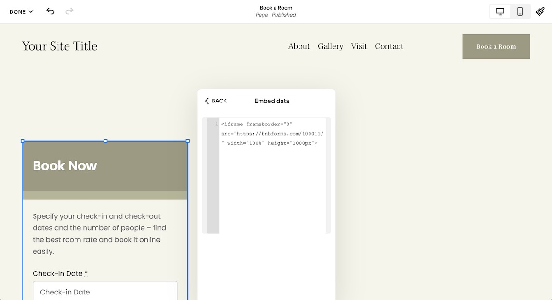Click the Book a Room page title

point(276,8)
